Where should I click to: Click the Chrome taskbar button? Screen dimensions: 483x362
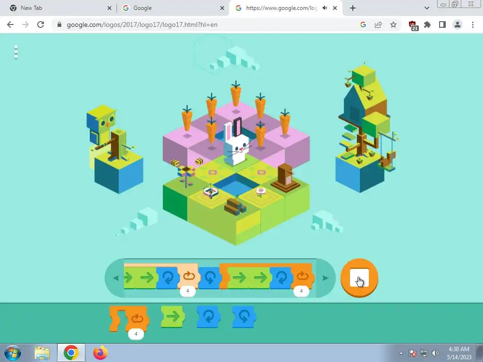click(x=71, y=353)
